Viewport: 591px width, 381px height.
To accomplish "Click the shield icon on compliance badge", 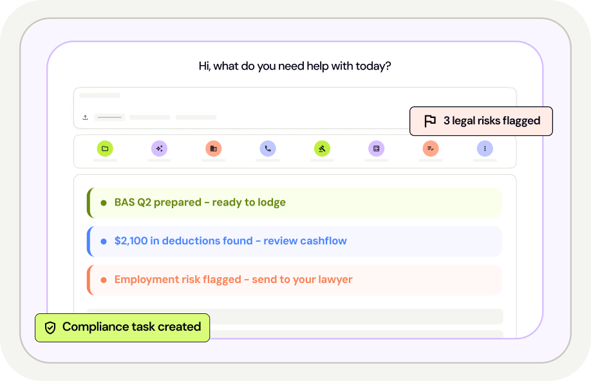I will [50, 327].
